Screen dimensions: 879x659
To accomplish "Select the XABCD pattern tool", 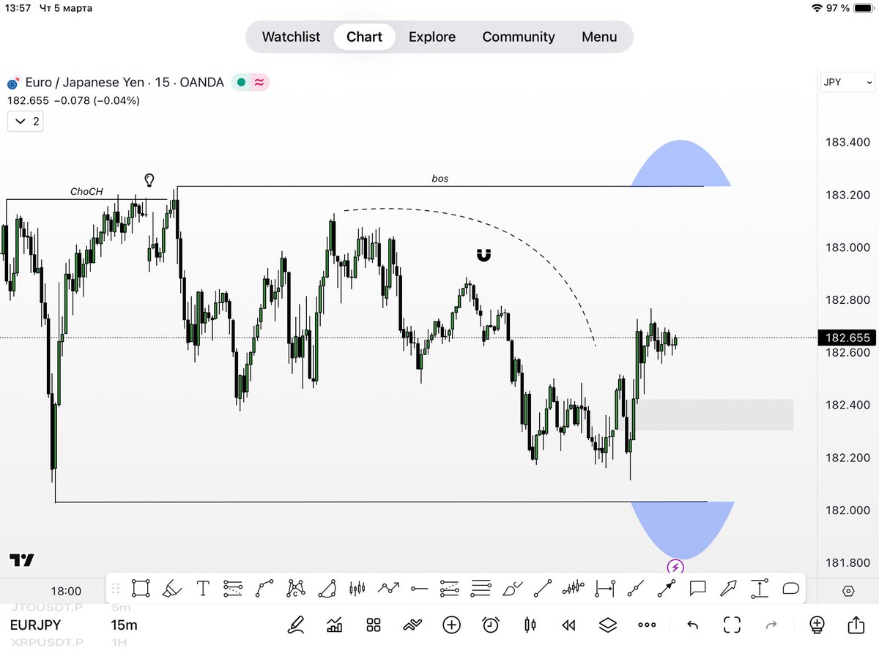I will [296, 588].
